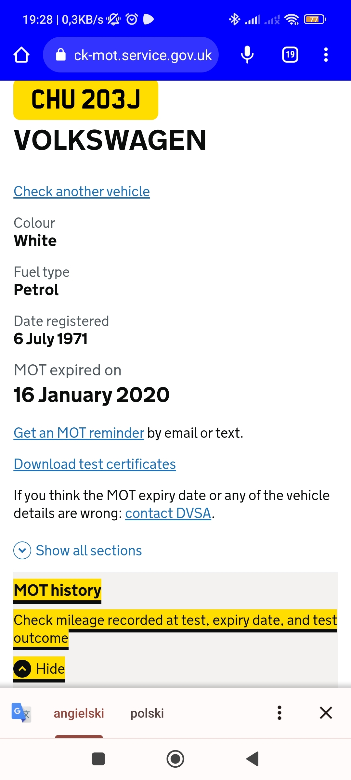Select the polski language tab
The height and width of the screenshot is (780, 351).
[x=147, y=713]
